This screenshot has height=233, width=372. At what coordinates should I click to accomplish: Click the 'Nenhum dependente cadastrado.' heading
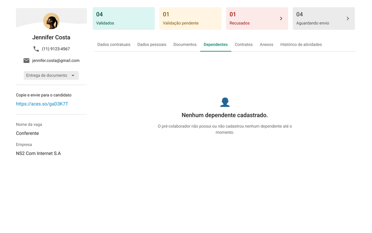point(225,115)
